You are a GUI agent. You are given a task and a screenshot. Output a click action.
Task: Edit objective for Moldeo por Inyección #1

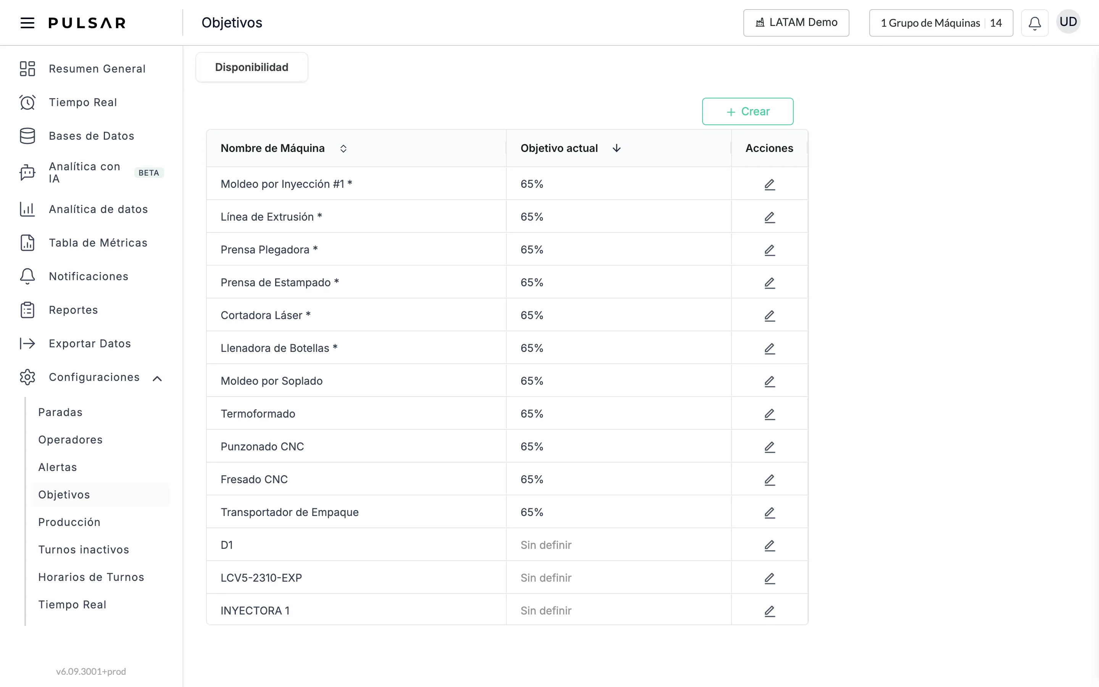[x=769, y=184]
